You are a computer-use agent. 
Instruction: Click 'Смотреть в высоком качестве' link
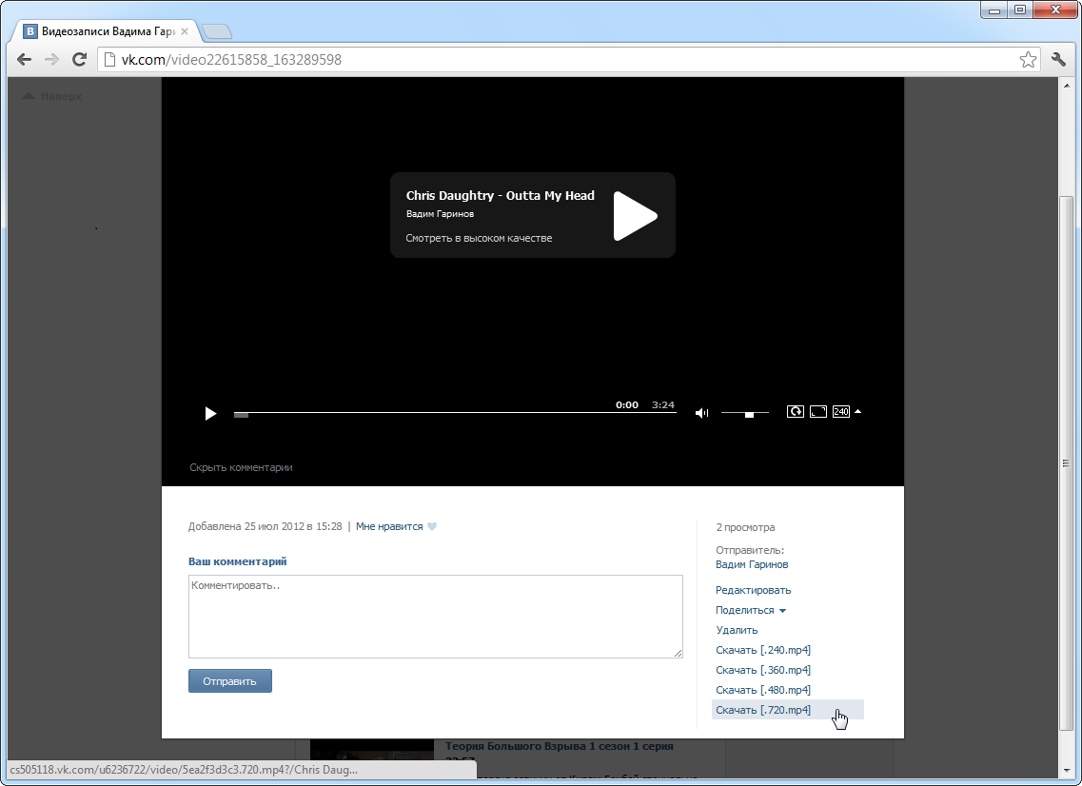(x=479, y=238)
